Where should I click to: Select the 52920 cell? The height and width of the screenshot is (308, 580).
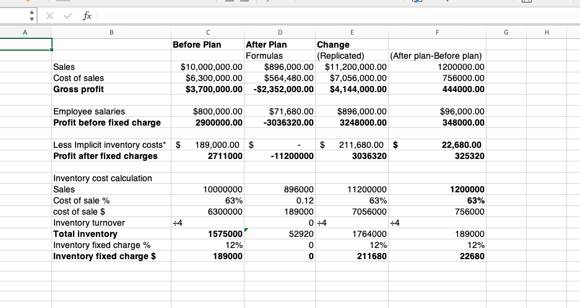click(280, 234)
